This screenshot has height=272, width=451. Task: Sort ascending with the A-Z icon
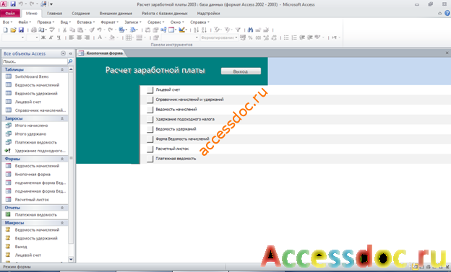[196, 30]
